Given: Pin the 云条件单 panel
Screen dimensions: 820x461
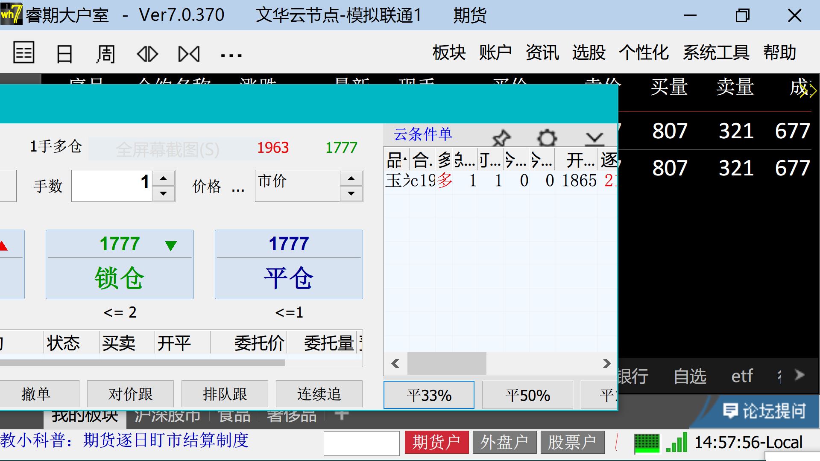Looking at the screenshot, I should click(501, 137).
